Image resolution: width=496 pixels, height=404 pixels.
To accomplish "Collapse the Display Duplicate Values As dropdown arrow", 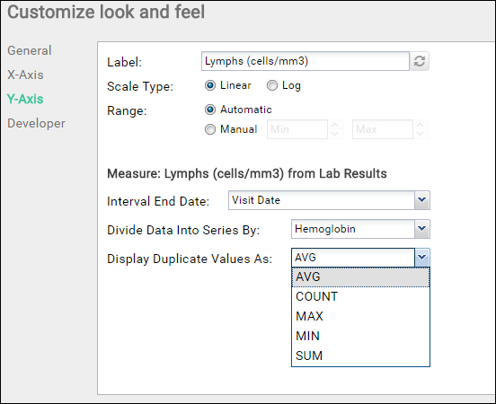I will [422, 258].
